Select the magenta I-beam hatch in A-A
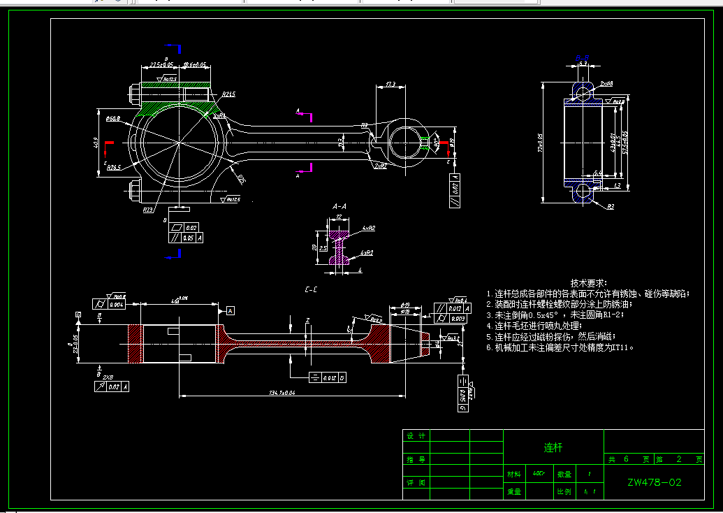The image size is (723, 513). pyautogui.click(x=339, y=247)
